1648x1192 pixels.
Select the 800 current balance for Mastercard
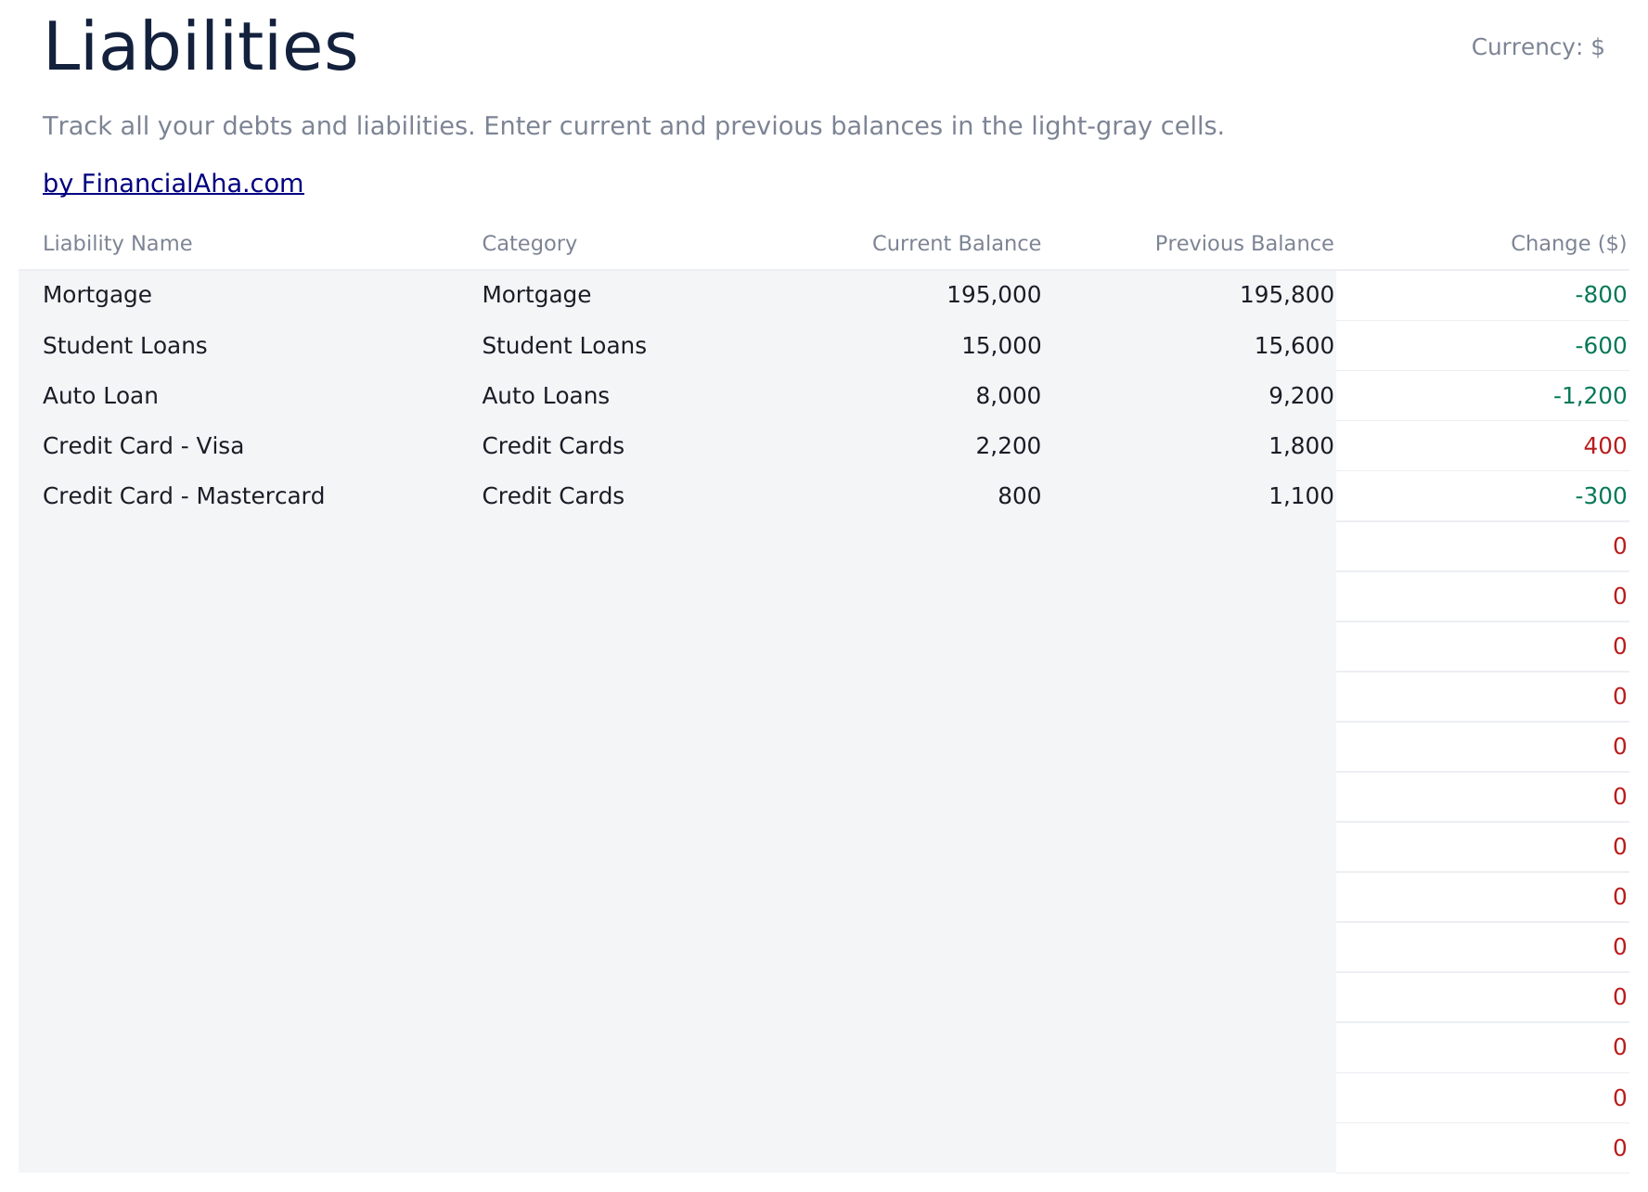(897, 496)
